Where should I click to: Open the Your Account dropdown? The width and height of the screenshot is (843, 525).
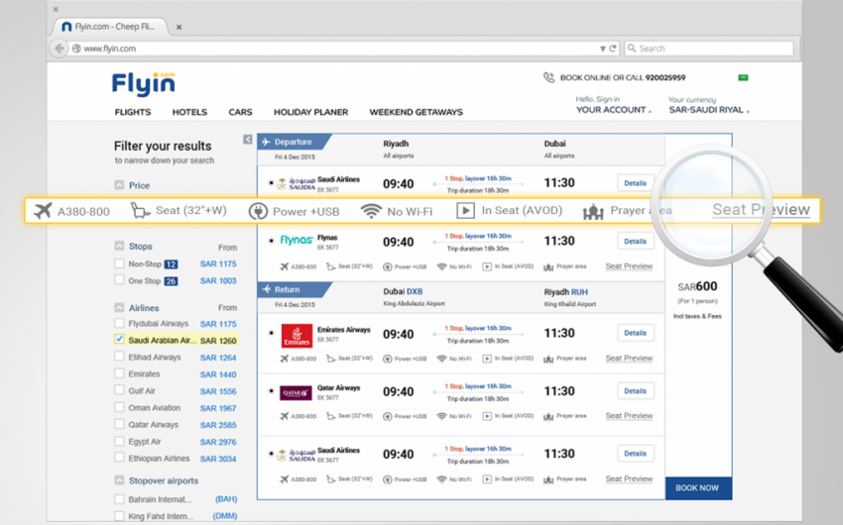click(613, 110)
